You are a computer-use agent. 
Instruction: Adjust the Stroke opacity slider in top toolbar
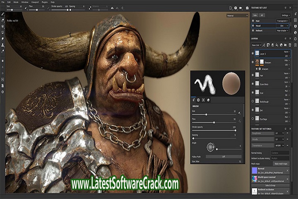(x=60, y=10)
